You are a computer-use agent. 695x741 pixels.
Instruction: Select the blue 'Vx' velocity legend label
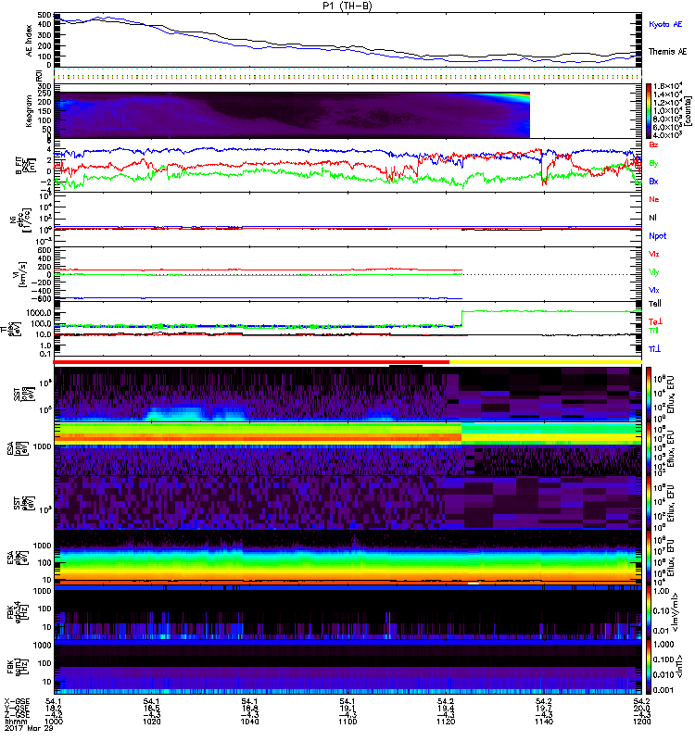654,290
